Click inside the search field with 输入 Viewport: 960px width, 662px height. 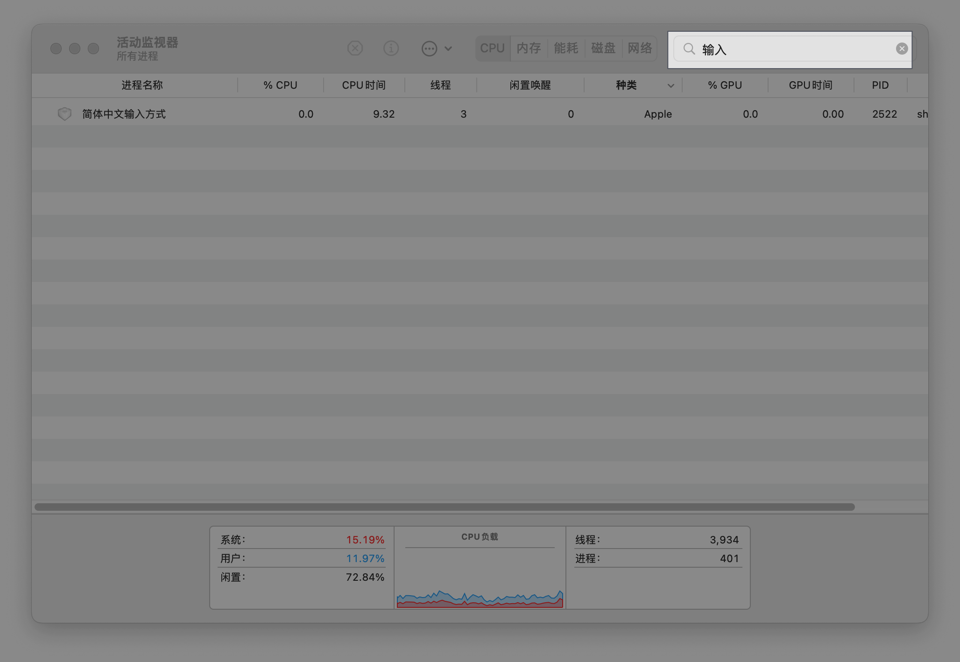click(794, 49)
